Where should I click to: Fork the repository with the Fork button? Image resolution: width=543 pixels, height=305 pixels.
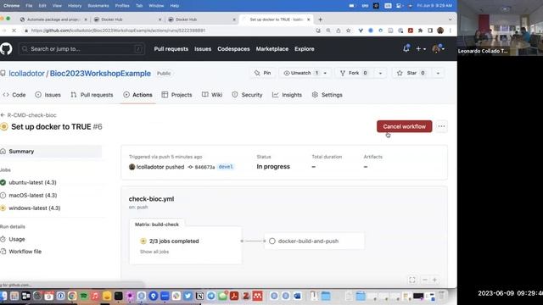point(354,73)
